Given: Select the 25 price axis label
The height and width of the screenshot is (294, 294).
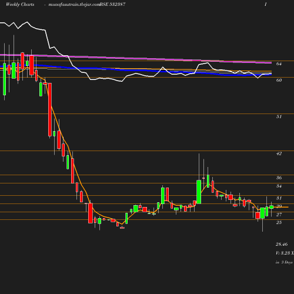Looking at the screenshot, I should [x=279, y=222].
